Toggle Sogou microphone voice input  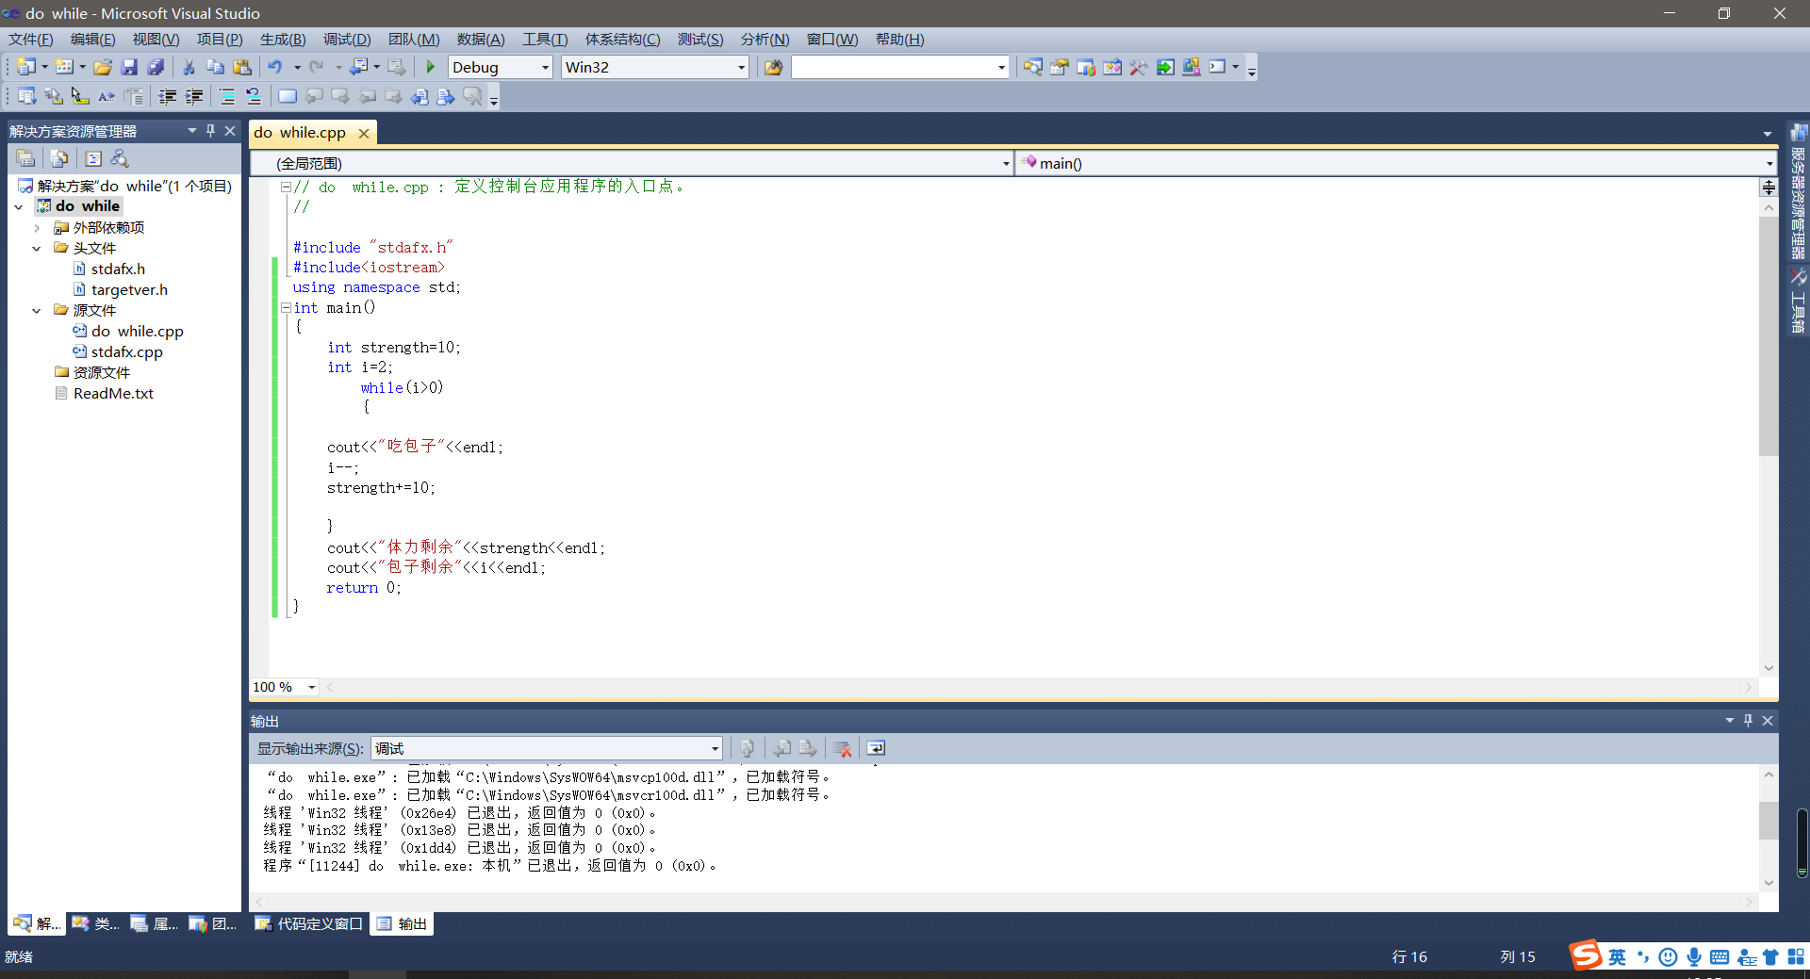(x=1694, y=957)
